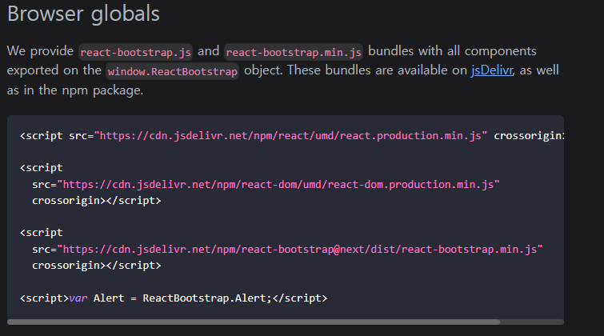604x336 pixels.
Task: Click the code block horizontal scrollbar thumb
Action: click(x=254, y=322)
